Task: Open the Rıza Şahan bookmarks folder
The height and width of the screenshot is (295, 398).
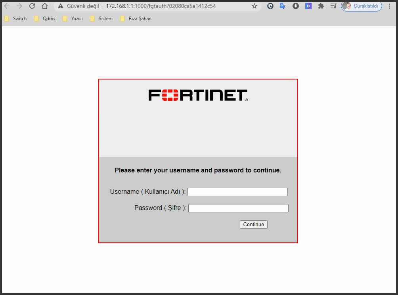Action: click(136, 19)
